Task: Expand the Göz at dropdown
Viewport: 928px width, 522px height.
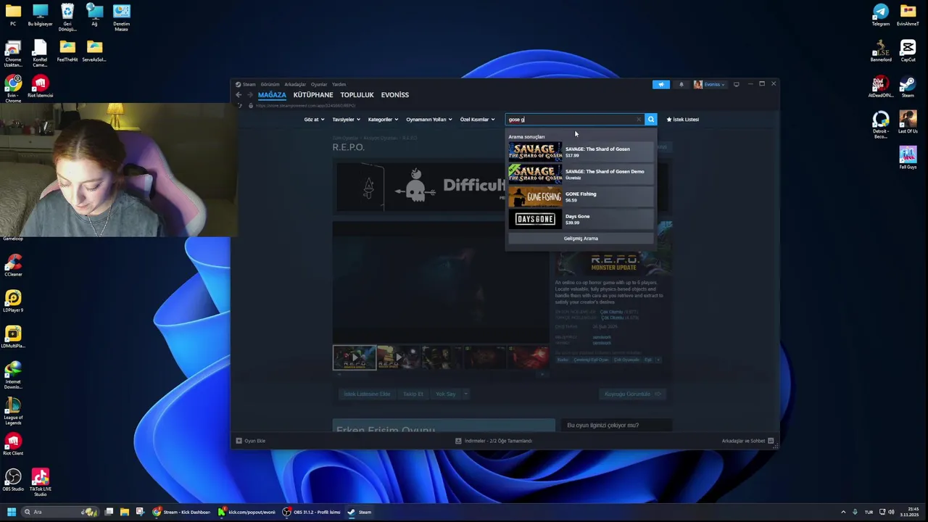Action: click(x=314, y=120)
